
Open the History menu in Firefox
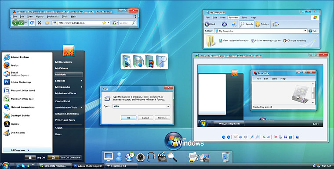pyautogui.click(x=40, y=17)
